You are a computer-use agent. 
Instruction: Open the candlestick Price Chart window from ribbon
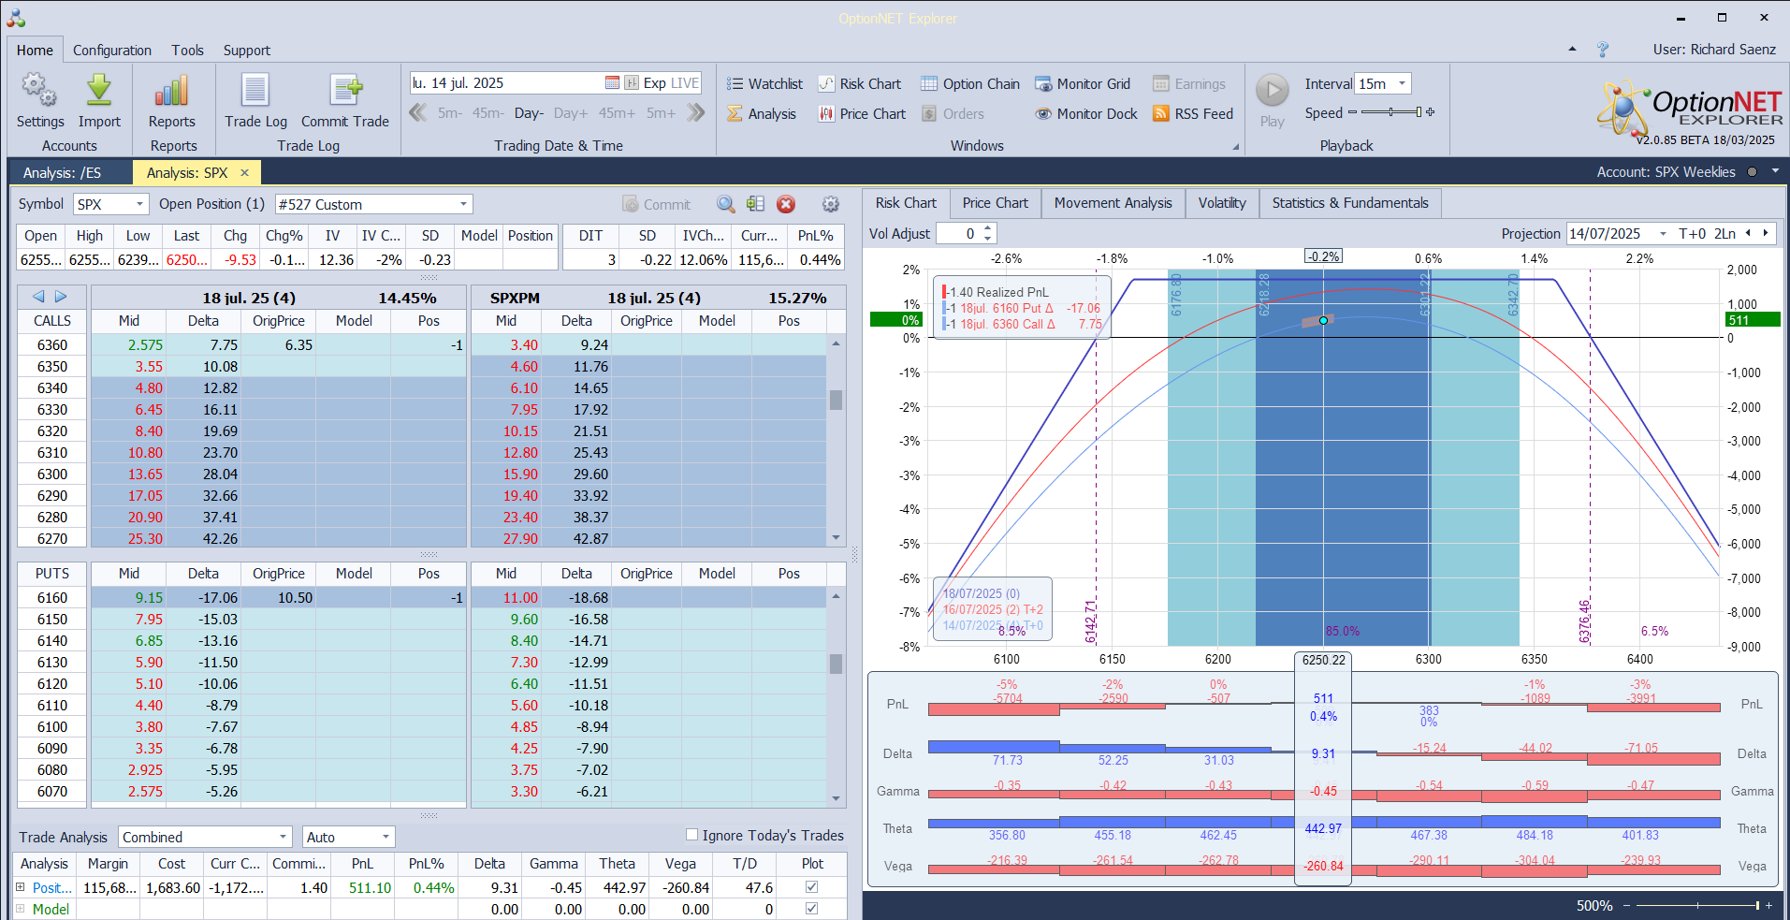pyautogui.click(x=862, y=114)
